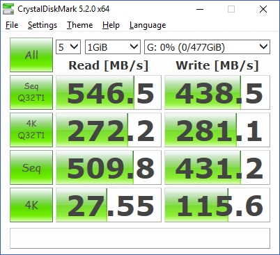Expand the 1GiB test size dropdown
The width and height of the screenshot is (280, 255).
click(x=113, y=47)
